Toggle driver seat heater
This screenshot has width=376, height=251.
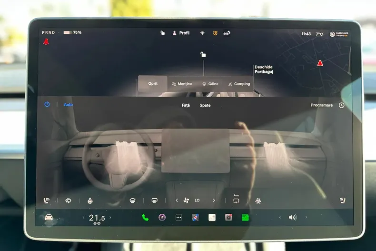pyautogui.click(x=47, y=201)
